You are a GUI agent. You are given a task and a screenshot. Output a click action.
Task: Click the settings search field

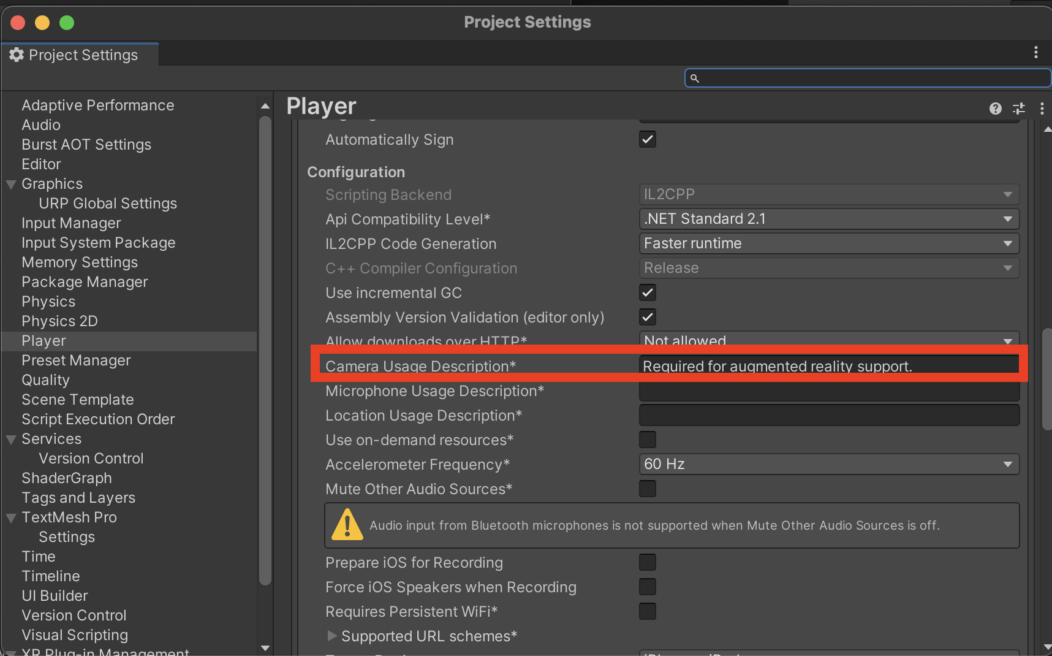(x=868, y=78)
